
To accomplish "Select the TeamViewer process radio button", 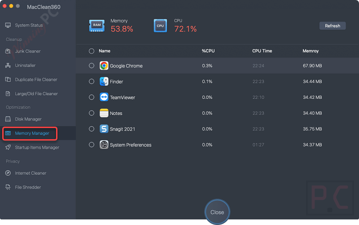I will coord(92,97).
